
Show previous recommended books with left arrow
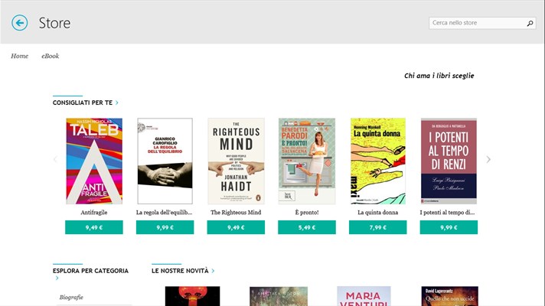pyautogui.click(x=55, y=159)
